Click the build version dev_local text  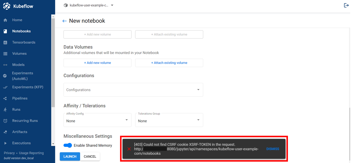click(x=19, y=158)
